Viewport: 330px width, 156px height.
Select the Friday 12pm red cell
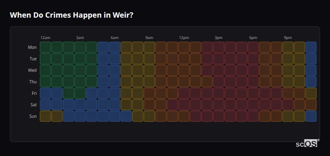click(184, 93)
